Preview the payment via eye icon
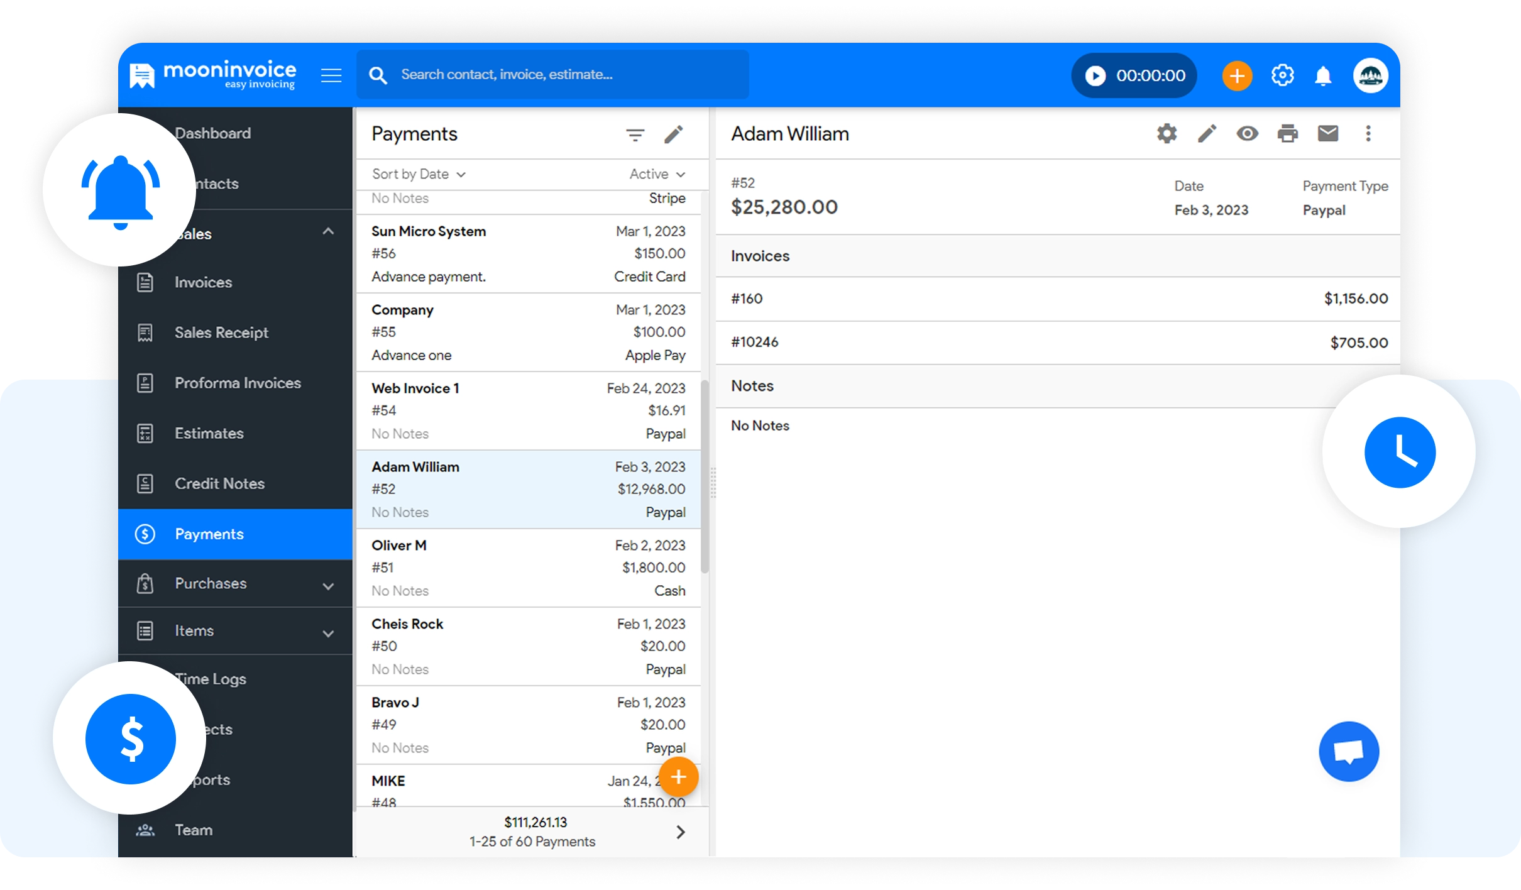Screen dimensions: 1521x890 pos(1247,133)
